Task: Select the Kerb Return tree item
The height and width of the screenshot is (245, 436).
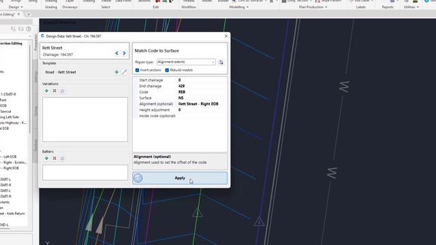Action: [12, 214]
